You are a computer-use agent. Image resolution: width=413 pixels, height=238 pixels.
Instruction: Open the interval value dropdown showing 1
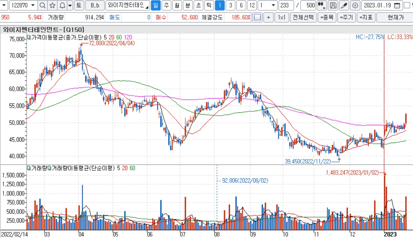tap(273, 5)
